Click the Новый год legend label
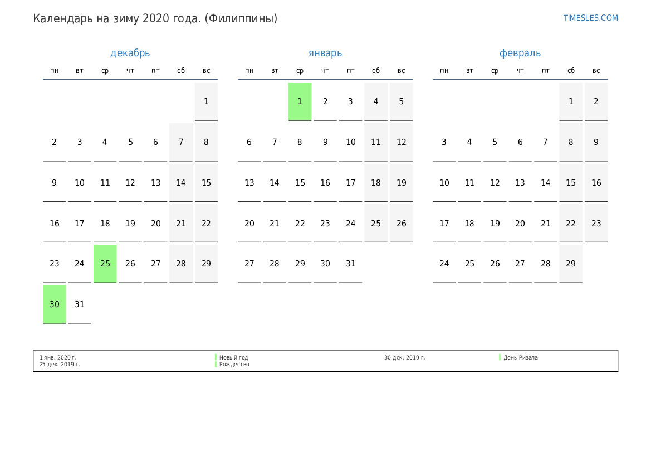 click(x=234, y=357)
